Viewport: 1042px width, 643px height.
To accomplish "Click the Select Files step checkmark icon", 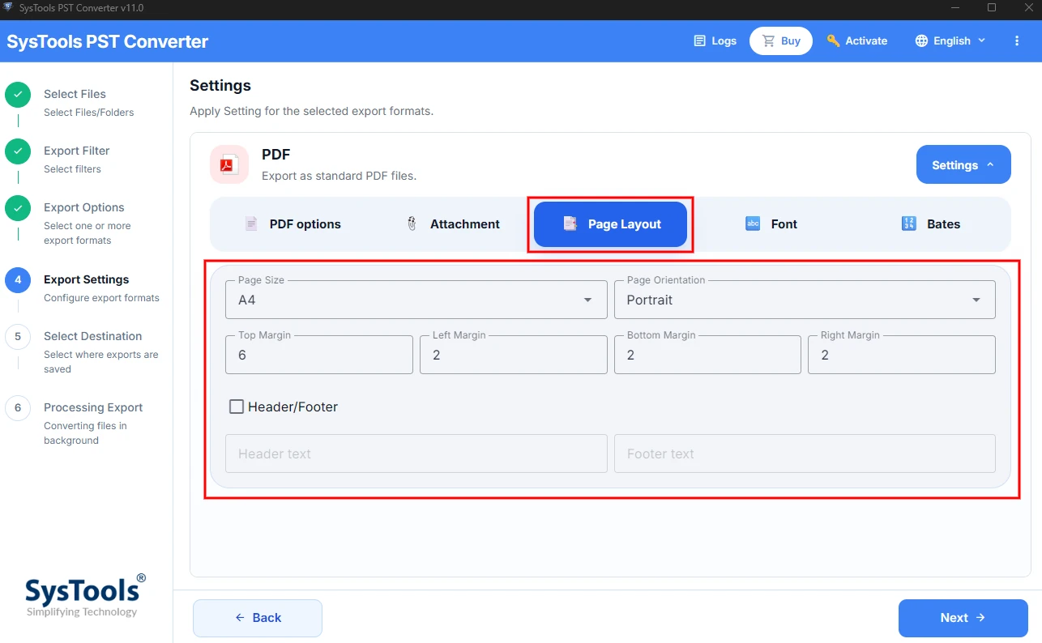I will [x=18, y=95].
